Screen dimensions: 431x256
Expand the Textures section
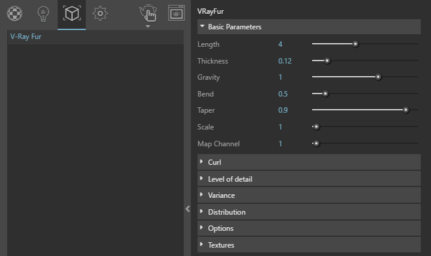(309, 245)
